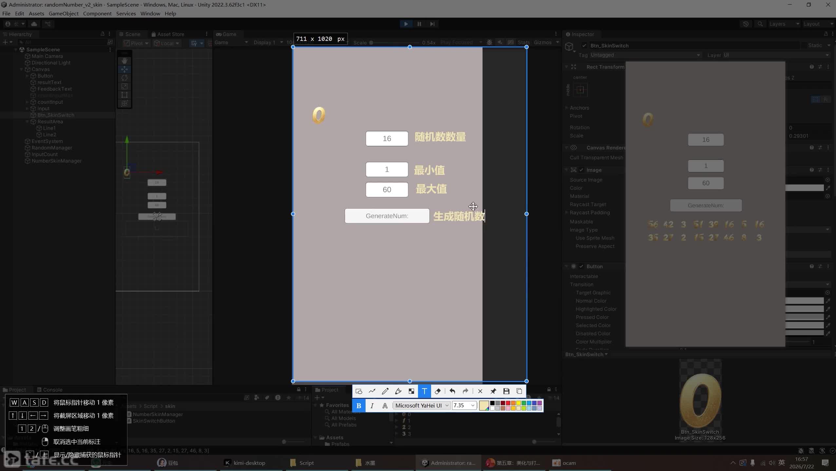This screenshot has width=836, height=471.
Task: Select the Scale tool in Scene view
Action: [x=124, y=86]
